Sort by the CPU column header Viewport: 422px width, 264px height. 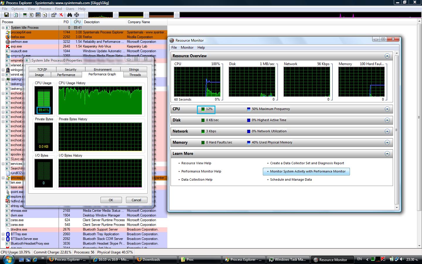(77, 22)
